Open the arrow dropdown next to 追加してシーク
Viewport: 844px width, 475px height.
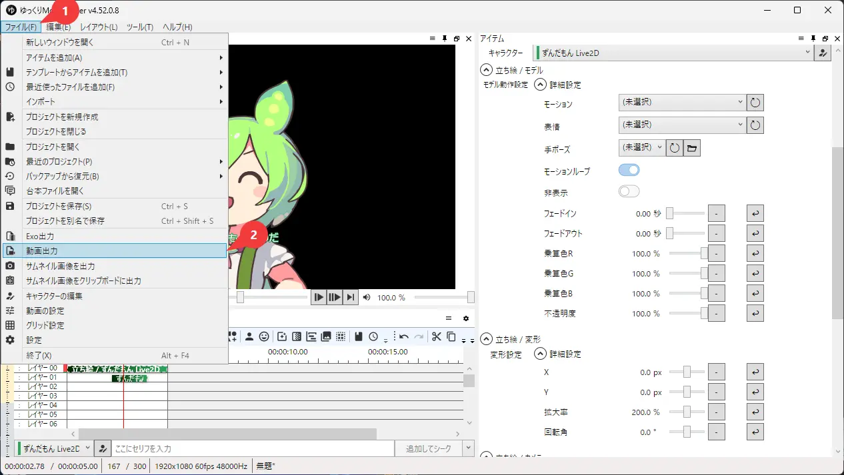click(x=469, y=448)
